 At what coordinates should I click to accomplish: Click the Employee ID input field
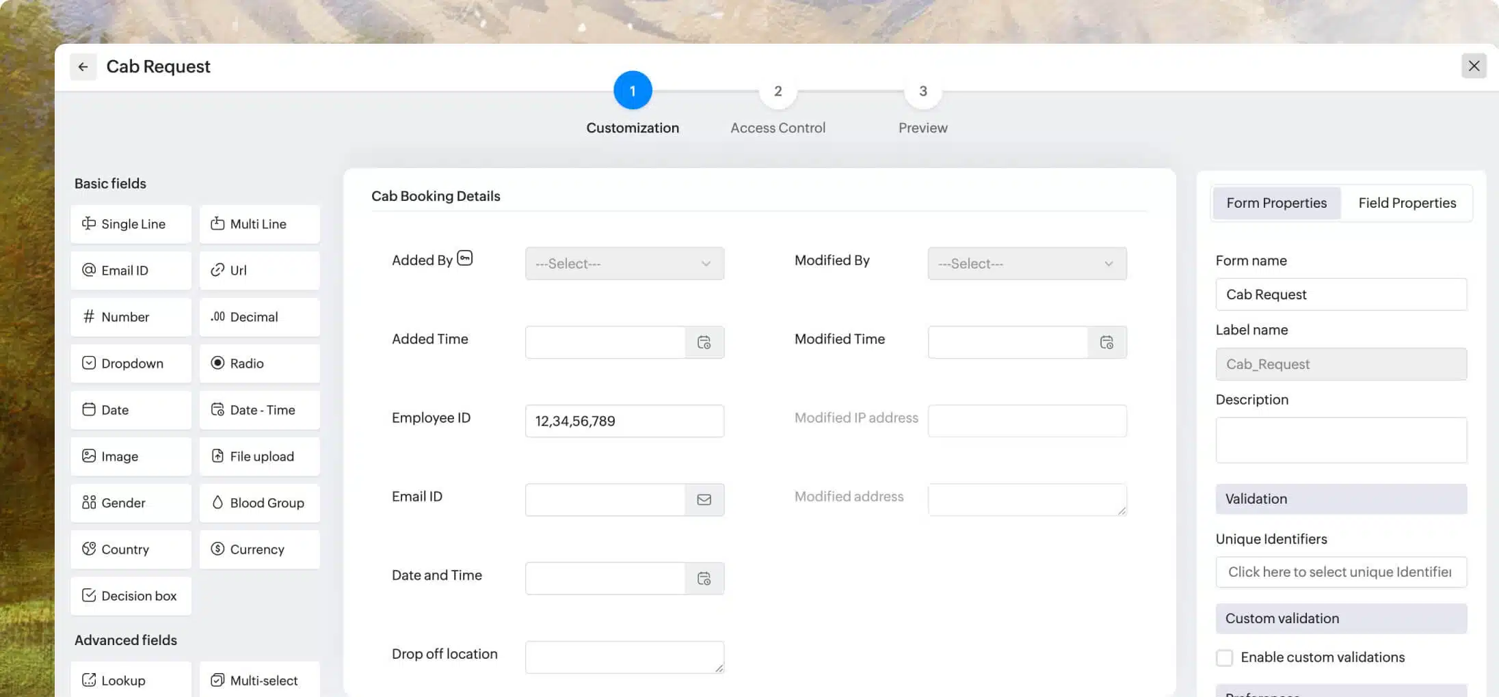[624, 421]
